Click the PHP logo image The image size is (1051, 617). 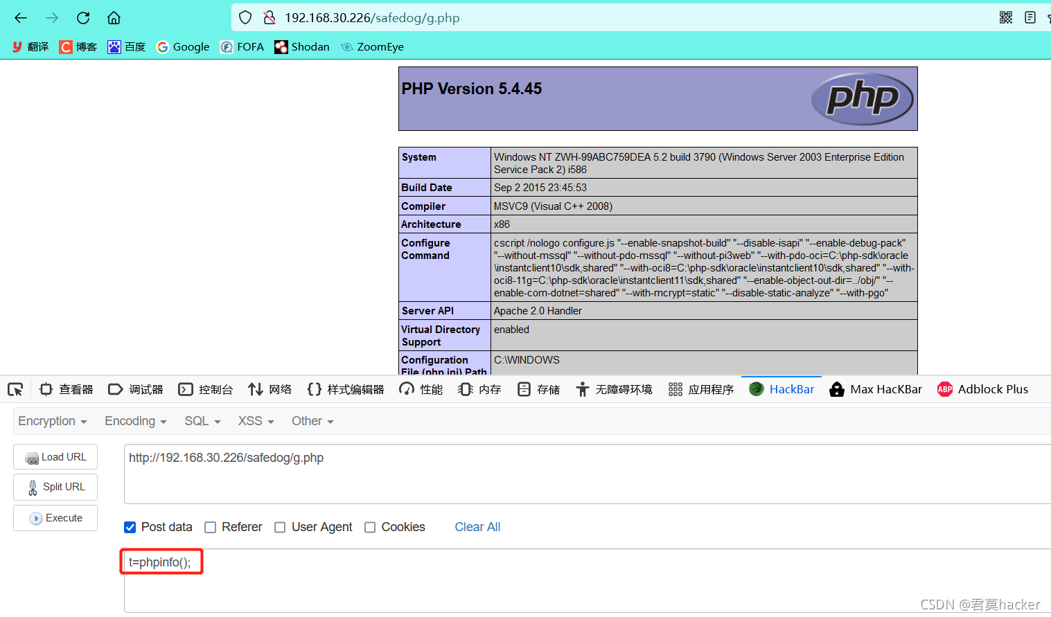click(863, 98)
